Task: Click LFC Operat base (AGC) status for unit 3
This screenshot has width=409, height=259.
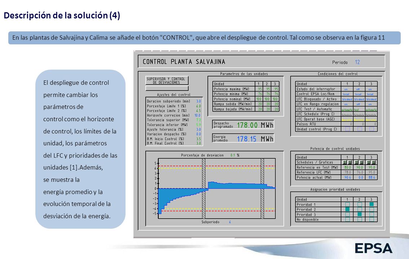Action: pyautogui.click(x=371, y=119)
